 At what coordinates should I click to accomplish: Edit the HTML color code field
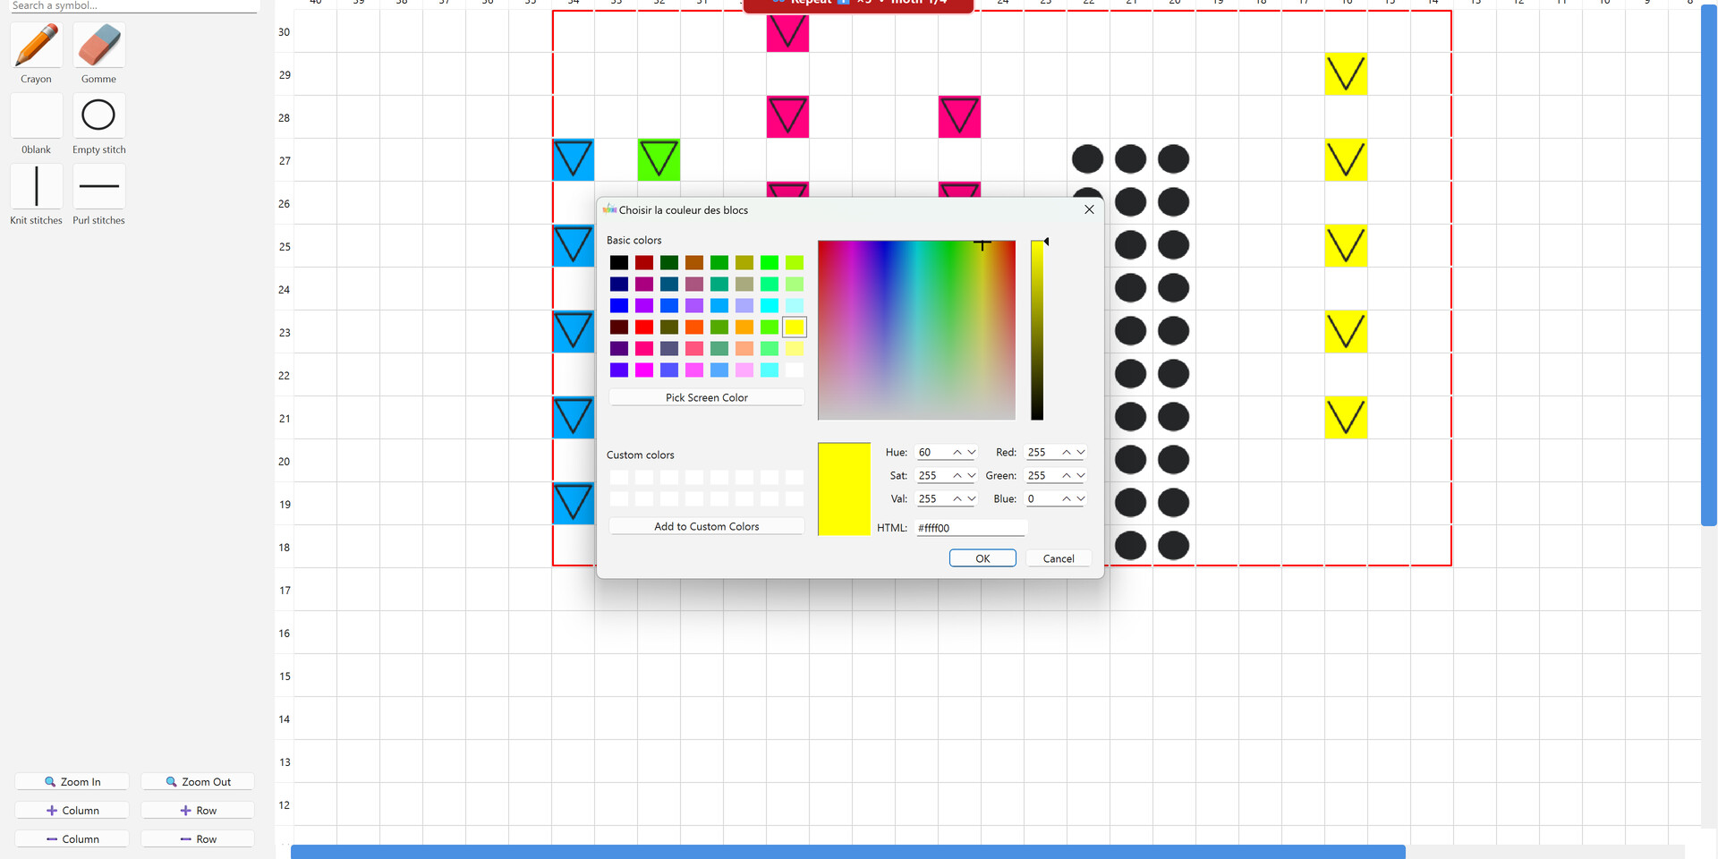pyautogui.click(x=971, y=528)
